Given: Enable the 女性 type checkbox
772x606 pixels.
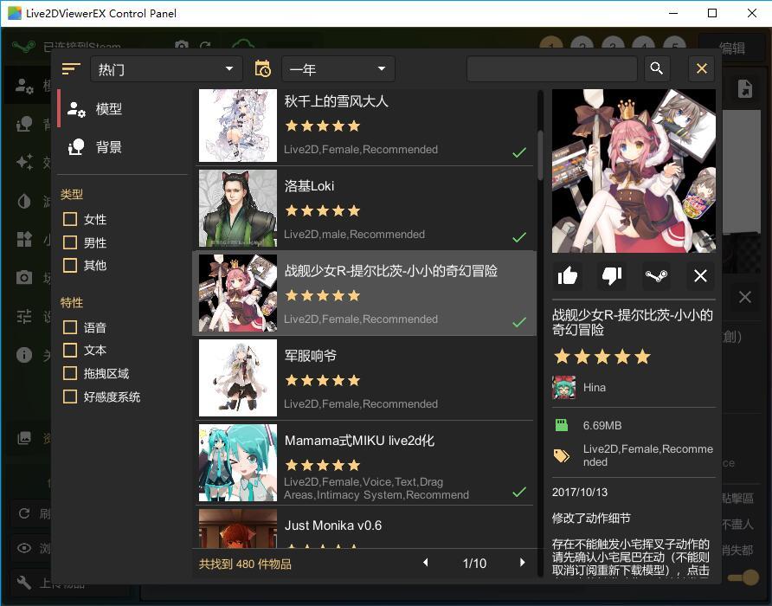Looking at the screenshot, I should [x=71, y=220].
